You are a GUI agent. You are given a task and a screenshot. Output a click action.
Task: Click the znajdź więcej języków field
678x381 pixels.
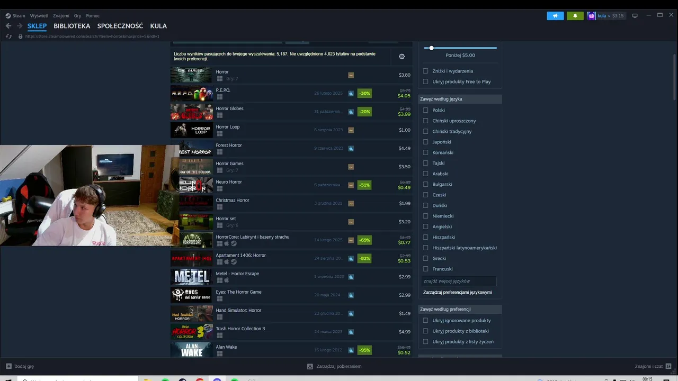pos(460,281)
